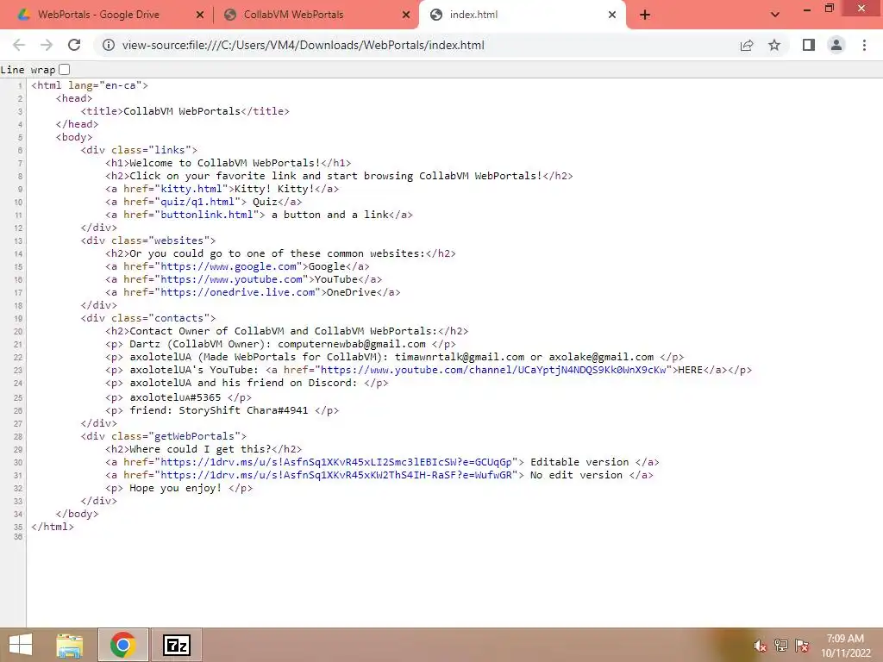This screenshot has width=883, height=662.
Task: Click the axolake@gmail.com text
Action: [x=601, y=357]
